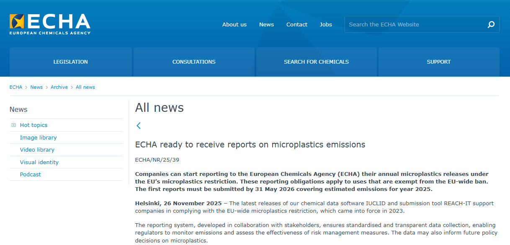Open the Legislation menu
Image resolution: width=510 pixels, height=245 pixels.
(x=70, y=62)
